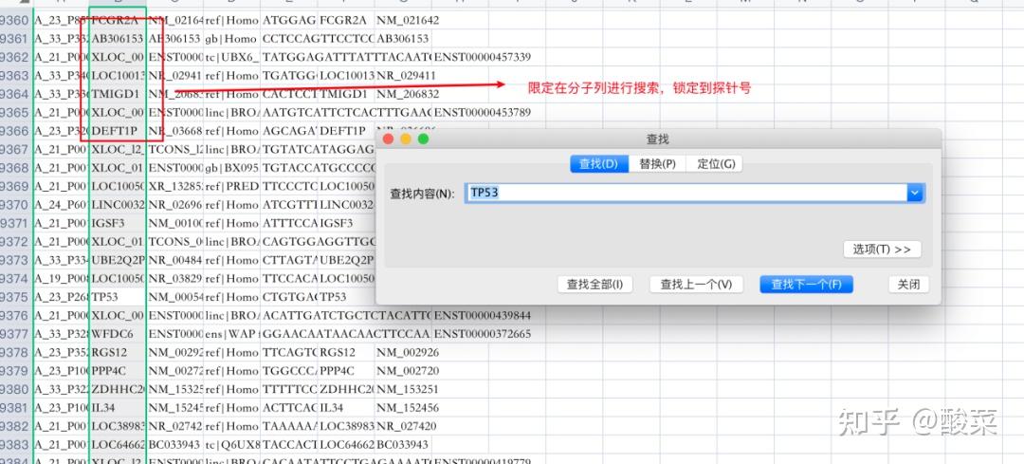Viewport: 1024px width, 464px height.
Task: Click the WFDC6 cell
Action: click(118, 334)
